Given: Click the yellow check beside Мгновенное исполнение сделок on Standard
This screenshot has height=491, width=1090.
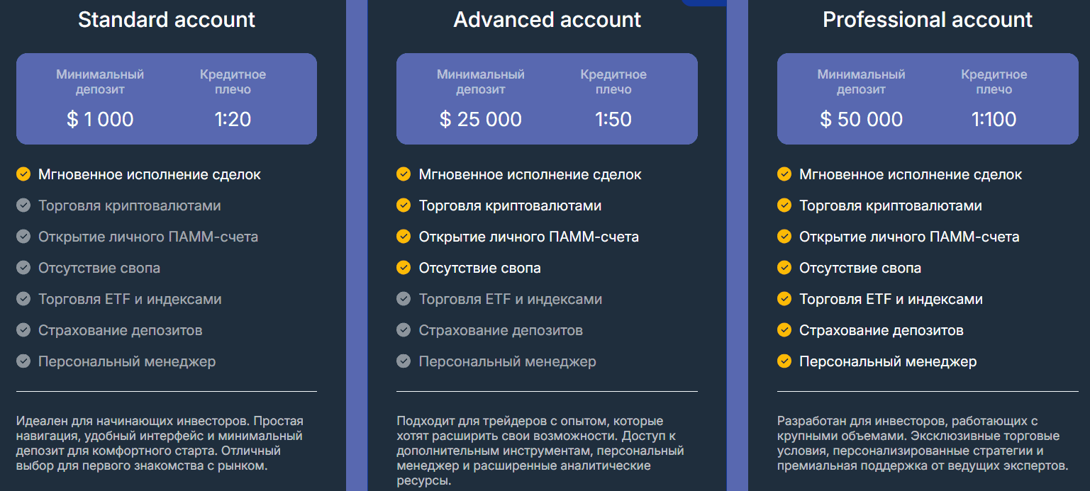Looking at the screenshot, I should click(22, 174).
